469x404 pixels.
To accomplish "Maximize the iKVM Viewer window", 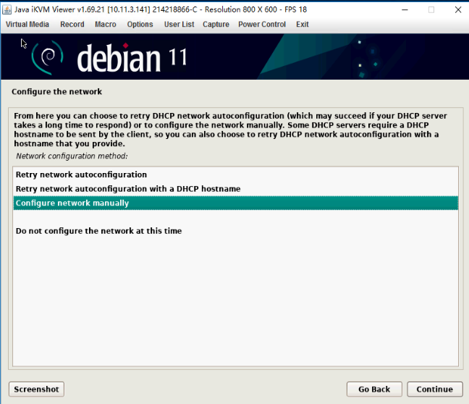I will [431, 9].
